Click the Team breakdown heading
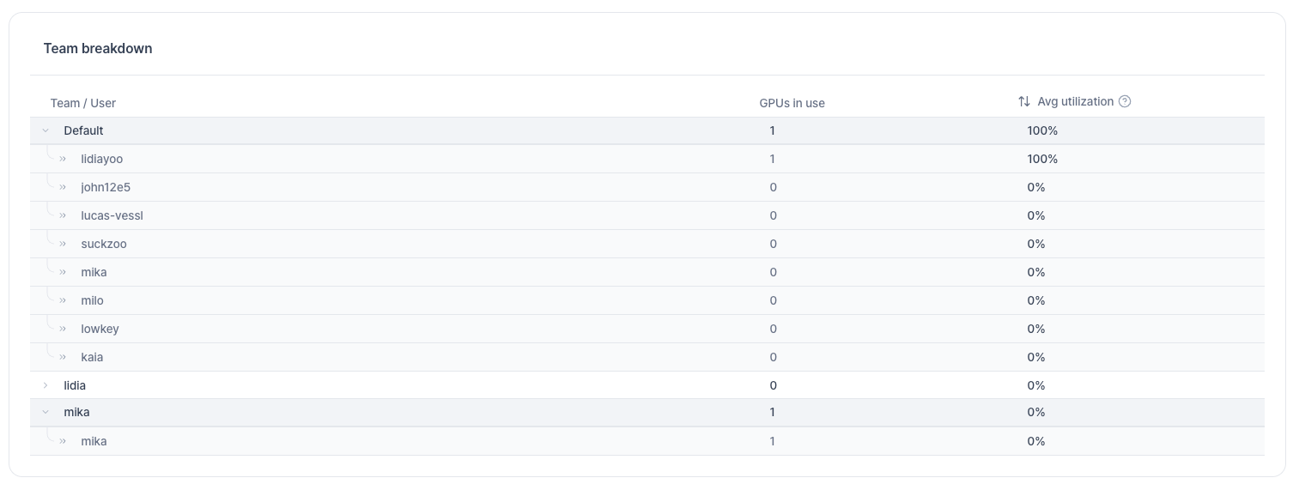The width and height of the screenshot is (1293, 484). pyautogui.click(x=98, y=49)
